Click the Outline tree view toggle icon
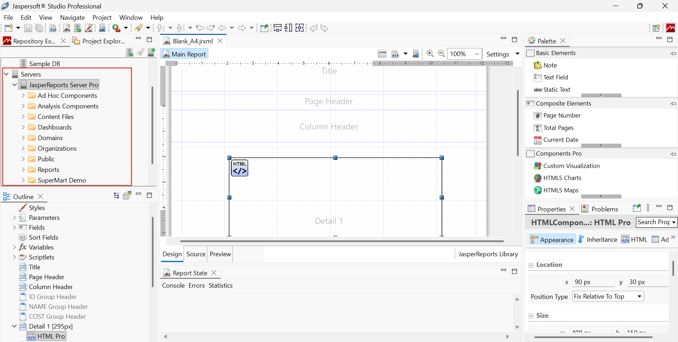678x342 pixels. 117,196
